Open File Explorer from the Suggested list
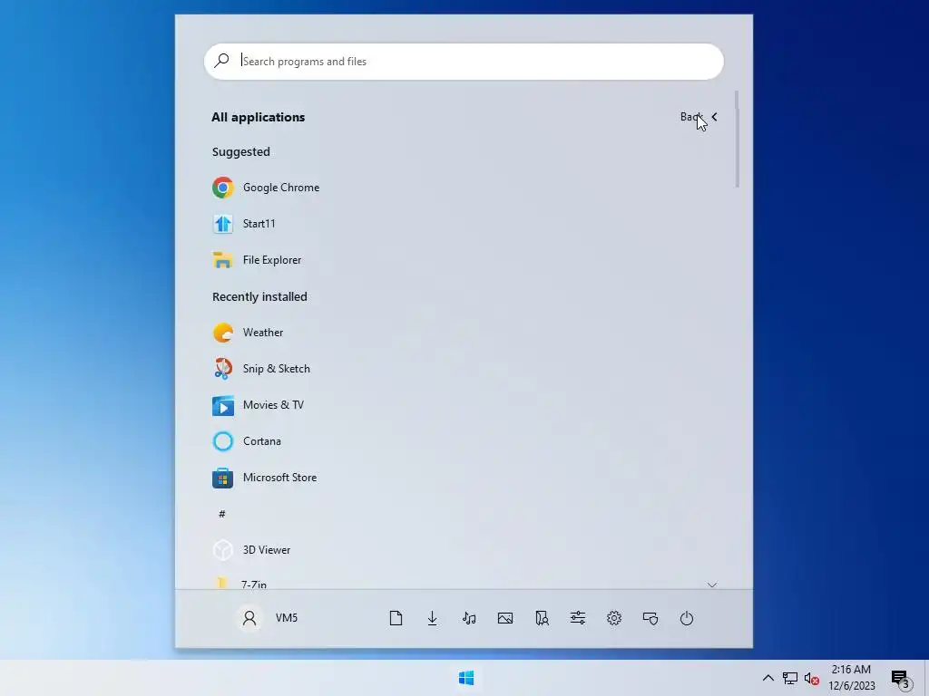This screenshot has width=929, height=696. tap(257, 260)
